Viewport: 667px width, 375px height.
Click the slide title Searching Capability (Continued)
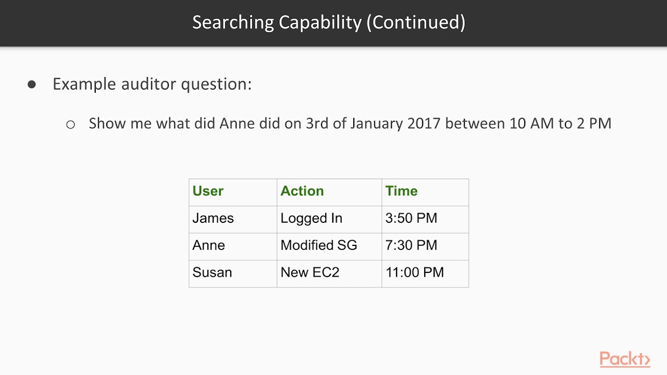329,22
